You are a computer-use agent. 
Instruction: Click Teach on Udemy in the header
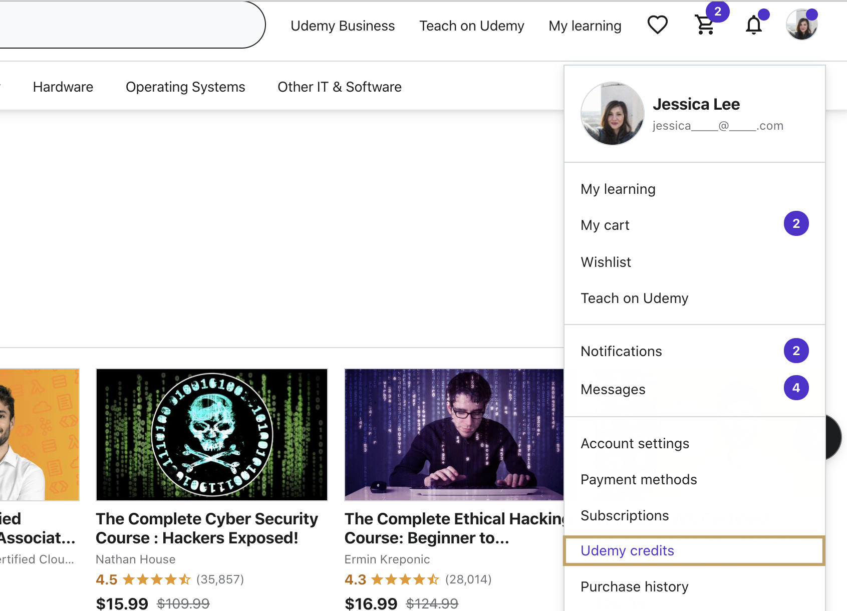[471, 26]
